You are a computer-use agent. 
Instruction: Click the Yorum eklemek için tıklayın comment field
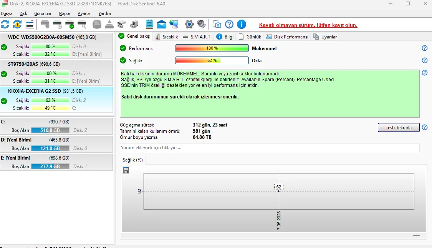[270, 148]
